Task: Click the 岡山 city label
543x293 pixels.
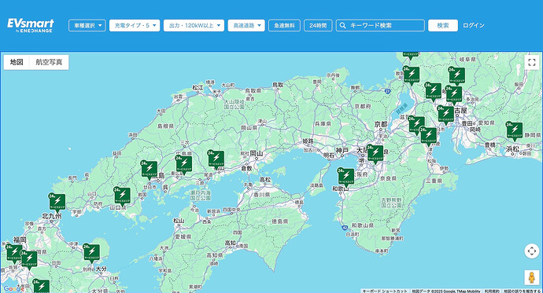Action: [257, 153]
